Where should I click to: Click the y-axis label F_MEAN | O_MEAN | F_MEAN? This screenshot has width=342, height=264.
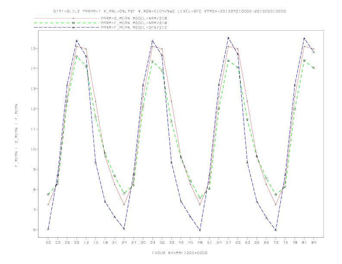[x=16, y=135]
